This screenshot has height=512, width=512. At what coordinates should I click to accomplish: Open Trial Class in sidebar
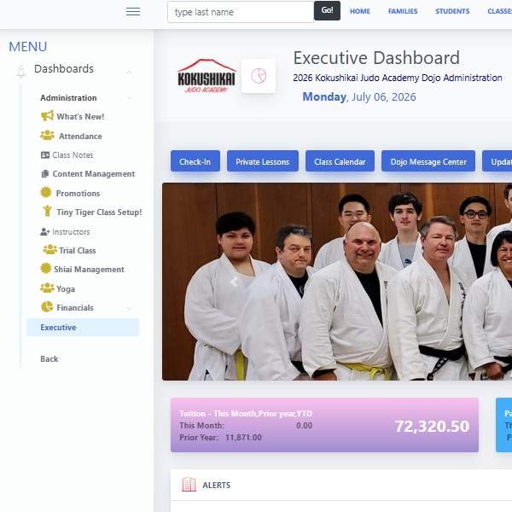click(78, 250)
